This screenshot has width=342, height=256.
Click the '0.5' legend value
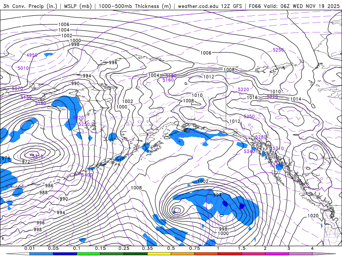[x=171, y=248]
